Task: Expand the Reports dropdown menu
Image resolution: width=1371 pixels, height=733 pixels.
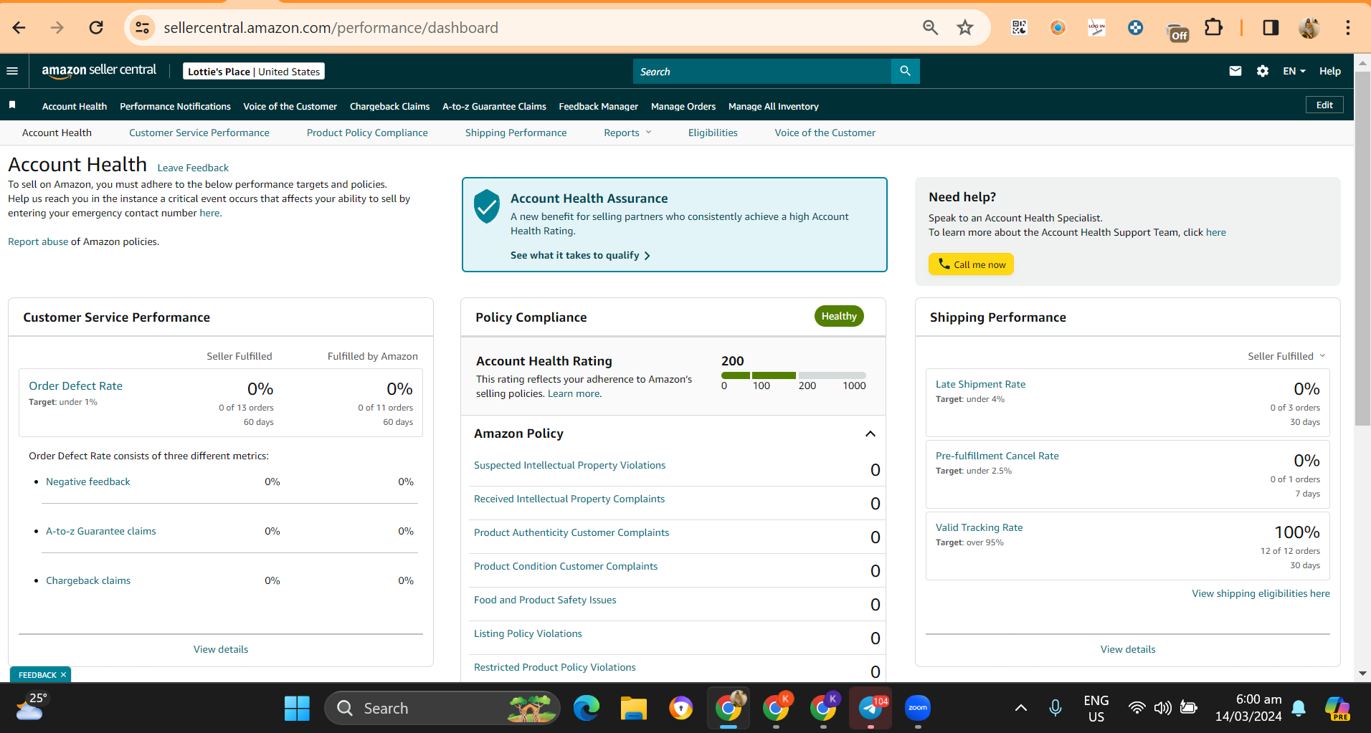Action: 627,133
